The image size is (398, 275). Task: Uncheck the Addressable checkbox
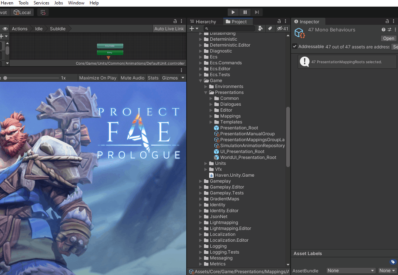pyautogui.click(x=295, y=46)
